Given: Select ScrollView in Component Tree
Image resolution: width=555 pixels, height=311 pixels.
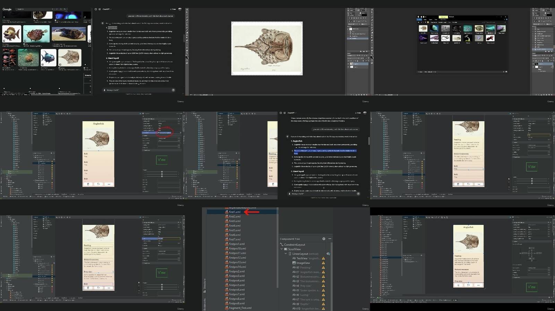Looking at the screenshot, I should tap(294, 249).
